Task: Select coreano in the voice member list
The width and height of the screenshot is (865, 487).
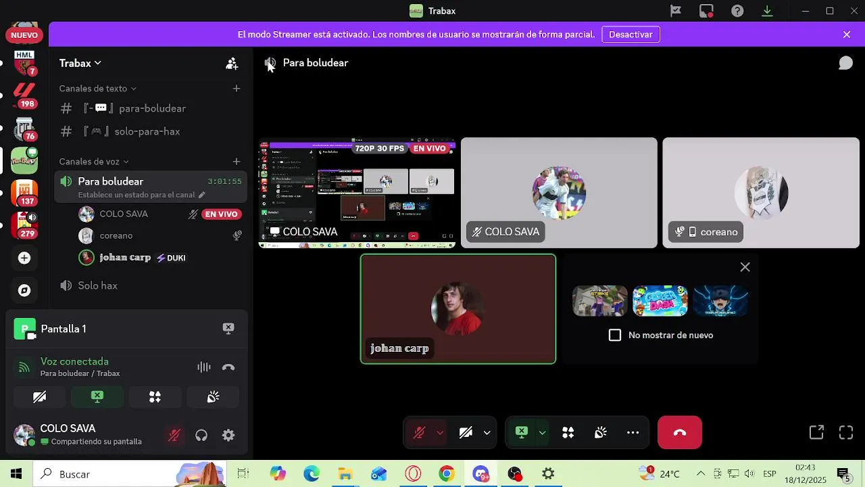Action: pyautogui.click(x=159, y=236)
